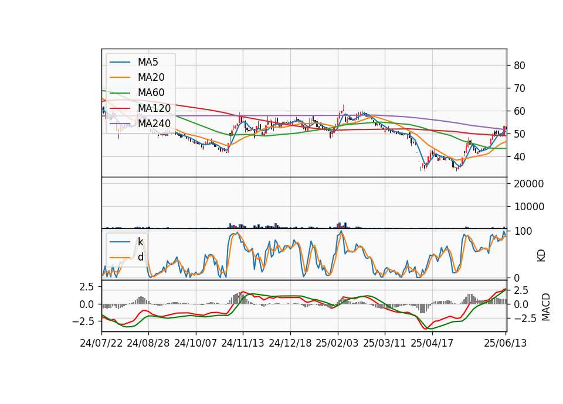Screen dimensions: 563x404
Task: Click the 25/06/13 date label
Action: pyautogui.click(x=505, y=343)
